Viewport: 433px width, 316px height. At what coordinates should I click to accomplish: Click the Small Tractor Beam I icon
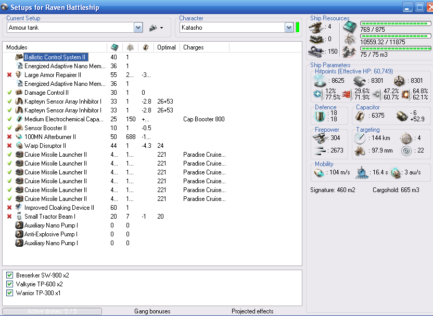19,217
